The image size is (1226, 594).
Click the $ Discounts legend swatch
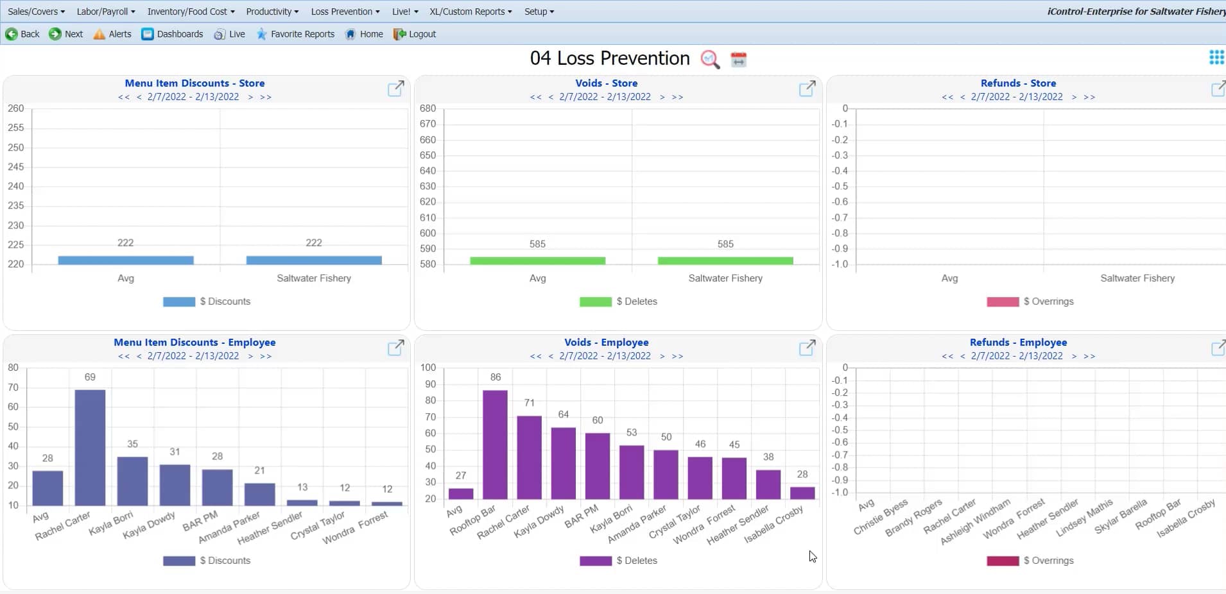(178, 301)
